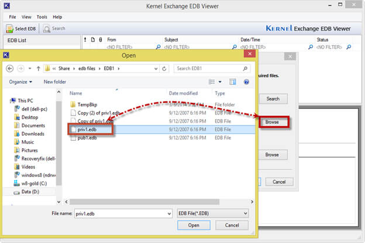Click the Select EDB toolbar button

21,29
